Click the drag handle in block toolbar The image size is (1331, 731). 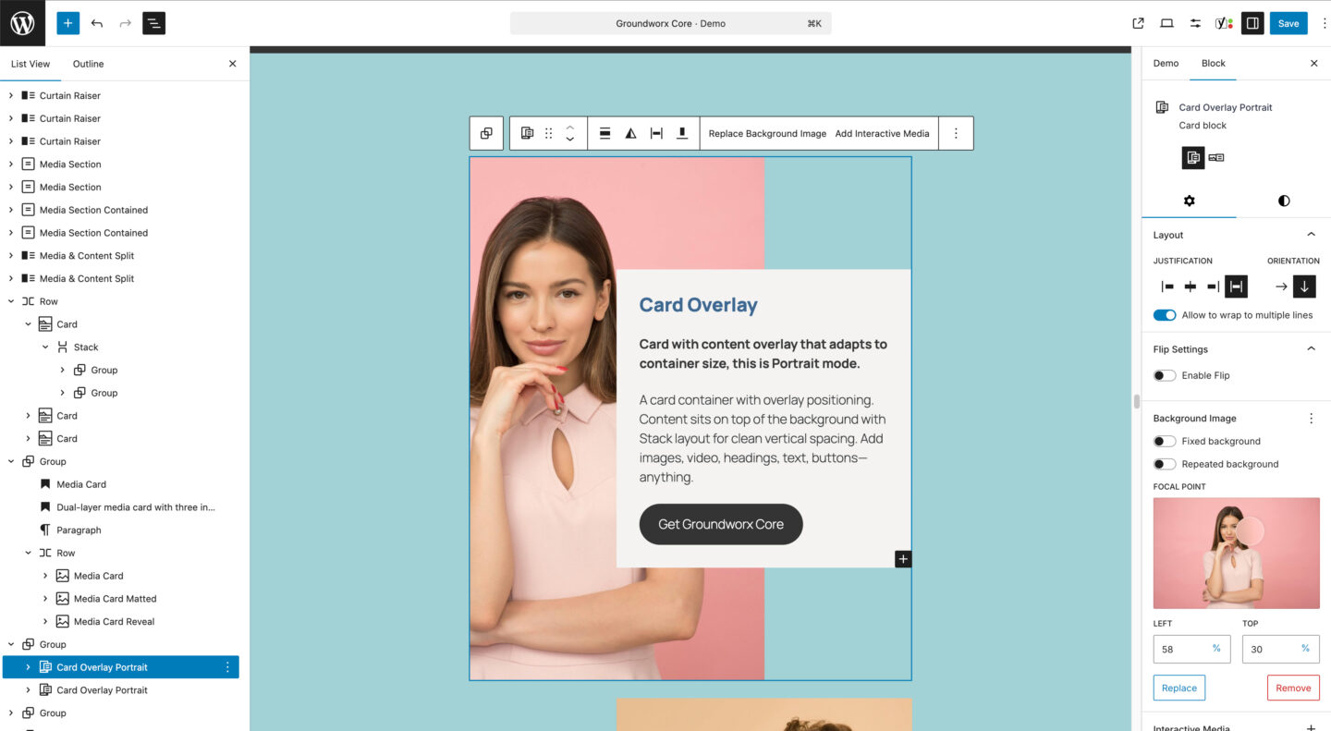coord(548,133)
